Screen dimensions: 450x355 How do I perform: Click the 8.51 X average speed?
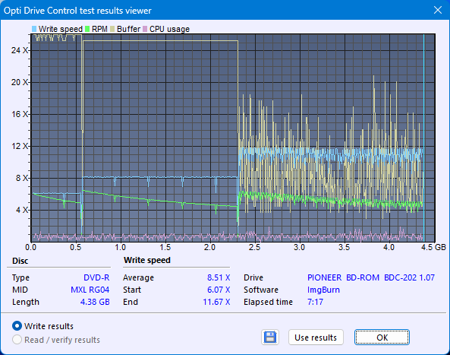point(219,277)
